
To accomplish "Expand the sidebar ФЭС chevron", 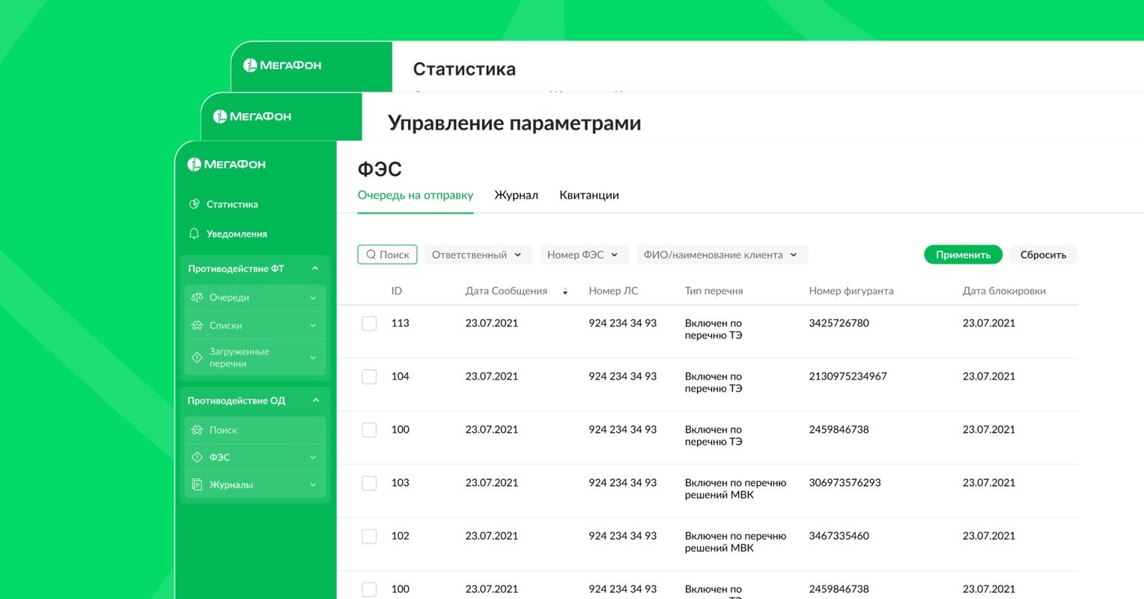I will [313, 457].
